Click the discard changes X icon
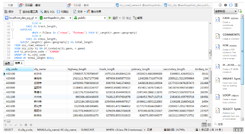This screenshot has height=134, width=245. click(x=21, y=125)
